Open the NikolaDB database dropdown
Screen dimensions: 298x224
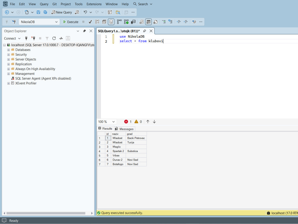click(x=56, y=22)
